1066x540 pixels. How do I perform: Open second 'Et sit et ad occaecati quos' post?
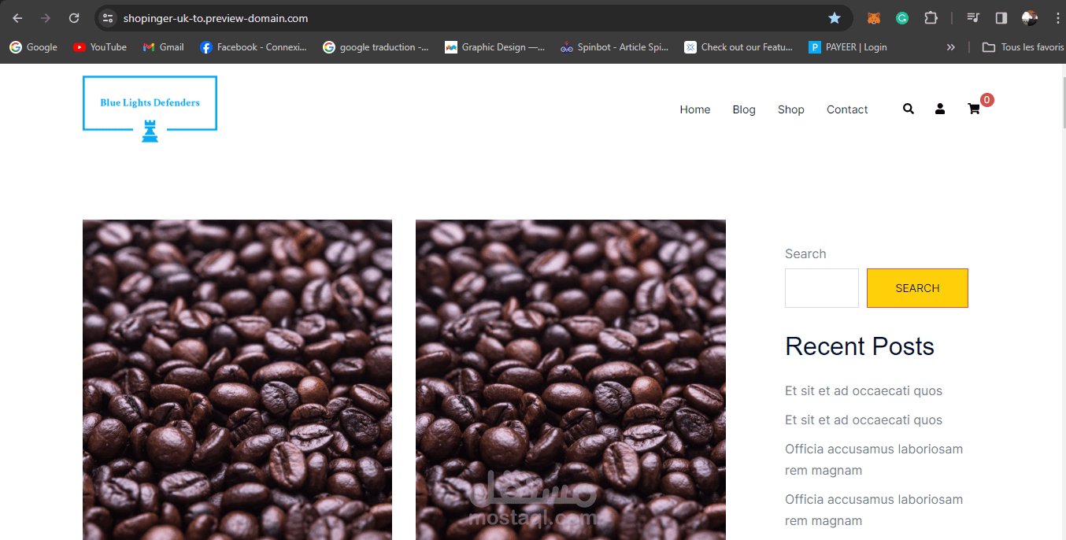(x=864, y=420)
